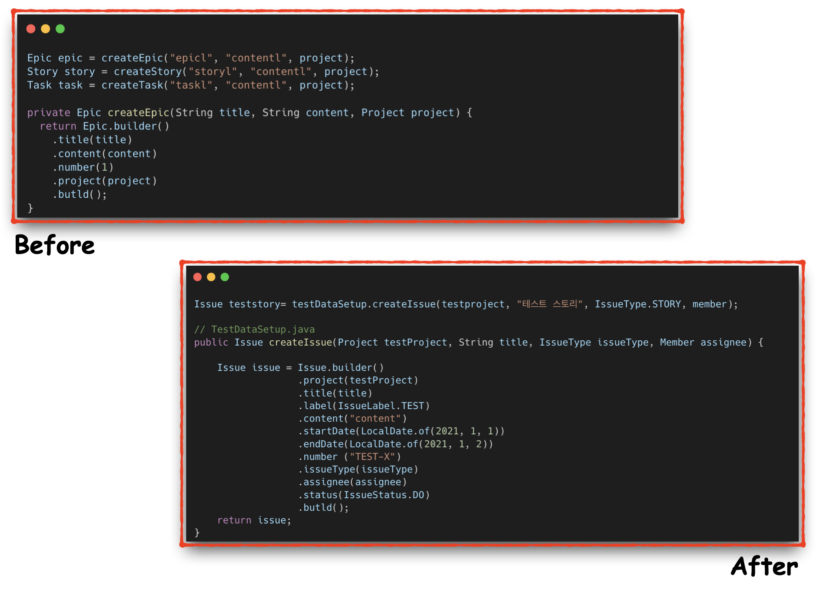Click the '.startDate(LocalDate.of(2021, 1, 1))' line
The image size is (830, 597).
click(x=402, y=431)
